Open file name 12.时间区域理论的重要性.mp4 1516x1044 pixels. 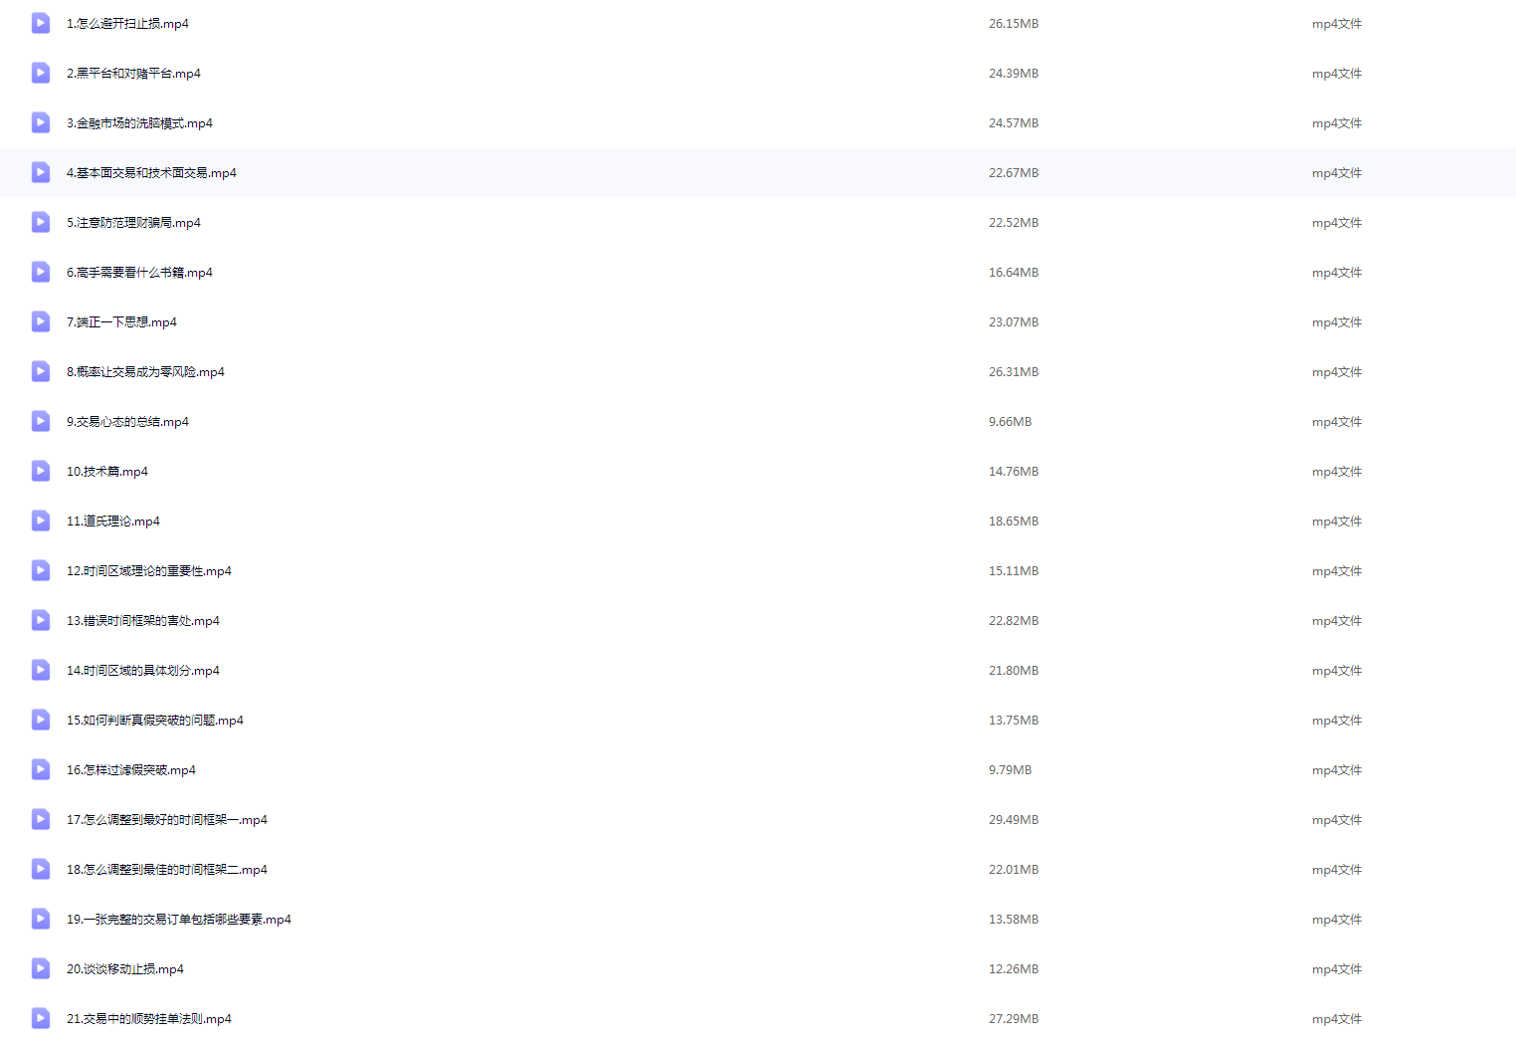(149, 571)
